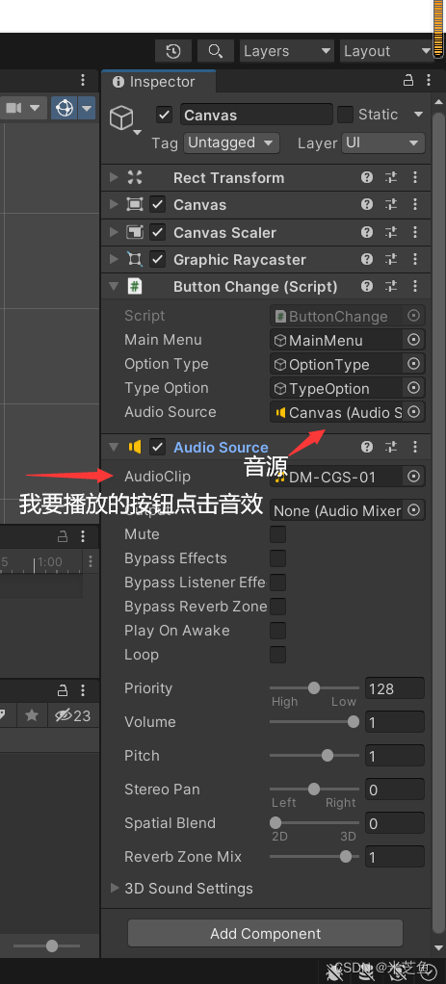This screenshot has width=446, height=984.
Task: Click the Priority value field 128
Action: tap(395, 688)
